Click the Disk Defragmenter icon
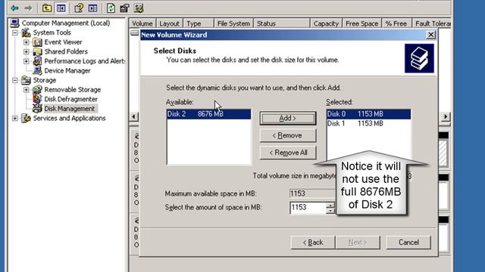 click(x=37, y=99)
